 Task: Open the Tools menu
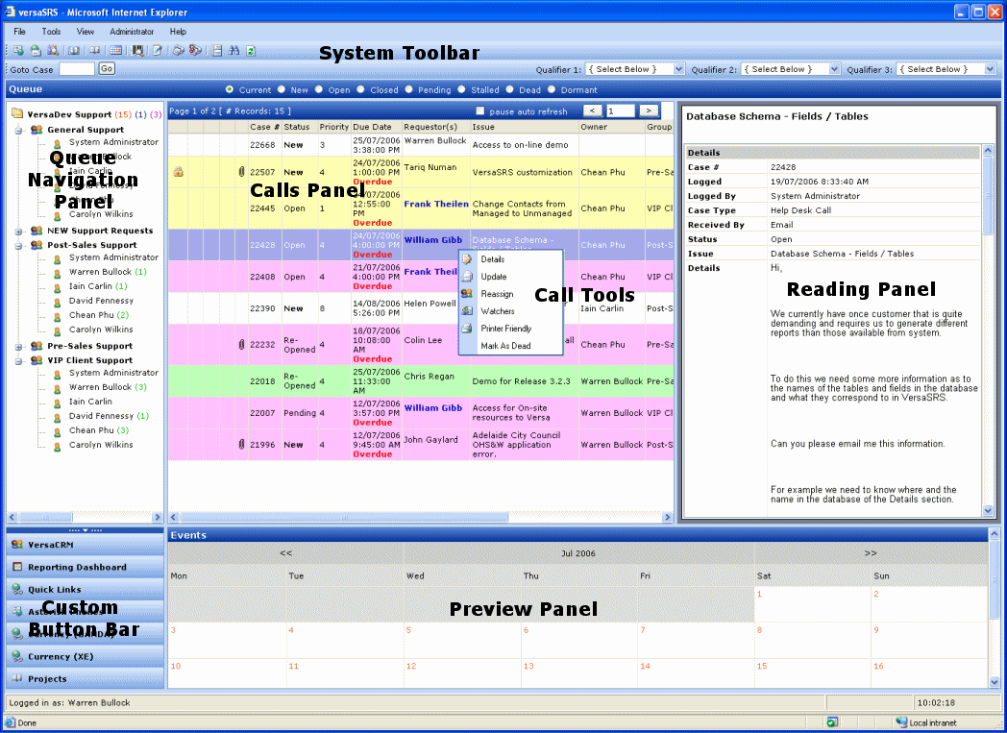51,32
